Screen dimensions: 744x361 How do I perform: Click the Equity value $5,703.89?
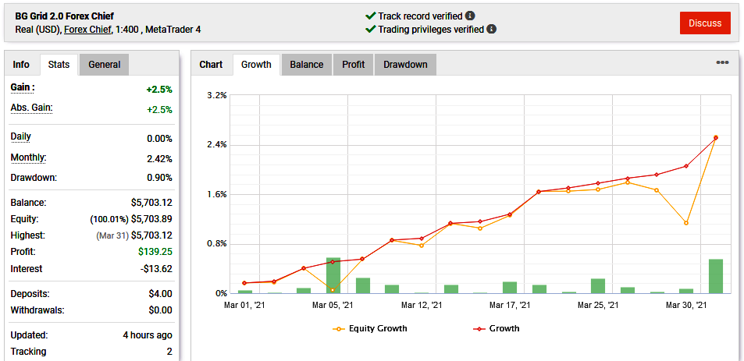[x=151, y=219]
